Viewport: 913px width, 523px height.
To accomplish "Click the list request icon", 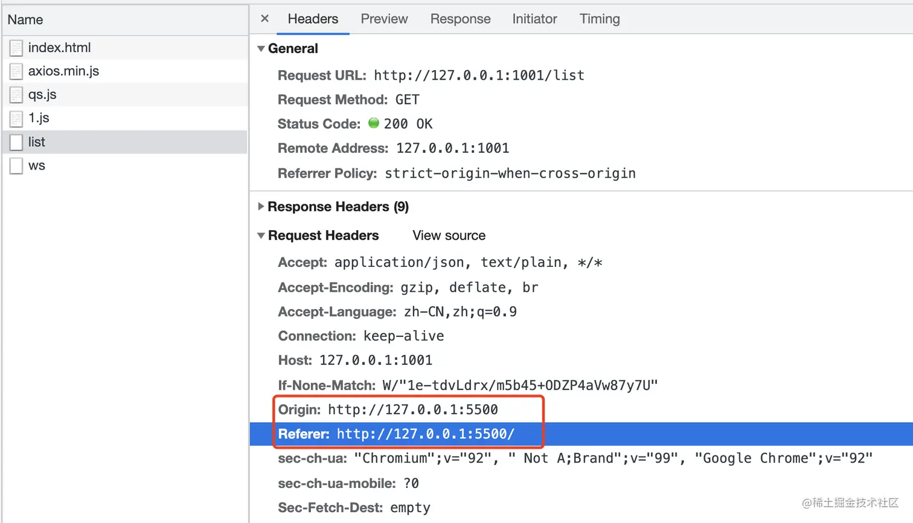I will (16, 142).
